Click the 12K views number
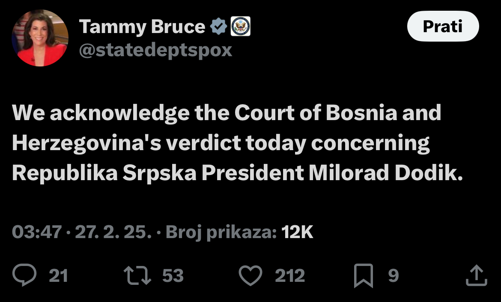The image size is (501, 302). (297, 232)
